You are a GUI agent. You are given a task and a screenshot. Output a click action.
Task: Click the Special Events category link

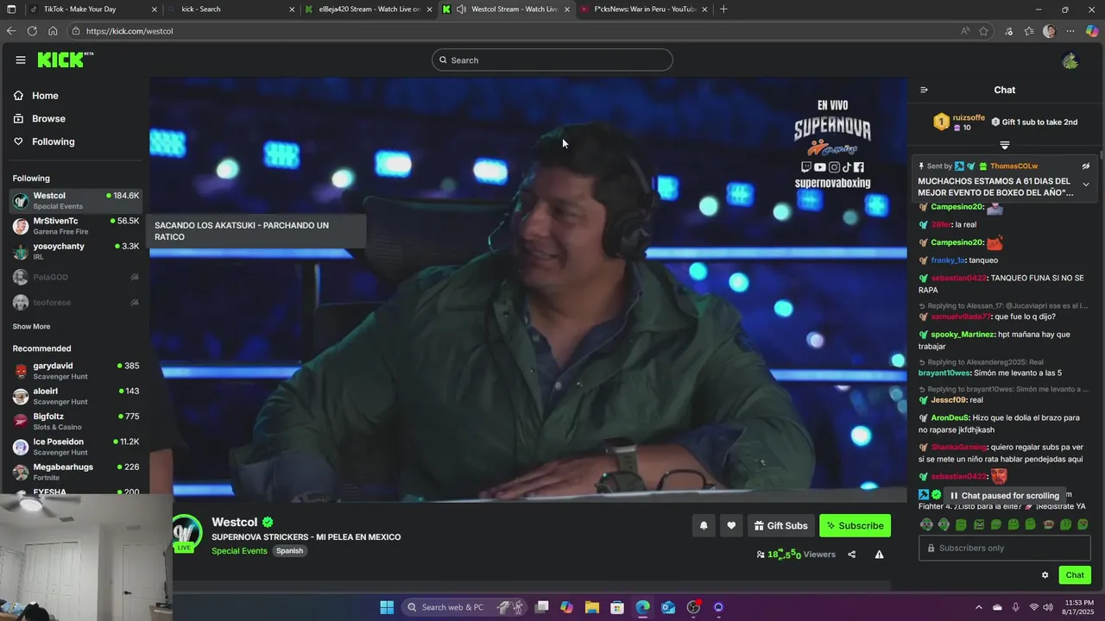coord(239,551)
